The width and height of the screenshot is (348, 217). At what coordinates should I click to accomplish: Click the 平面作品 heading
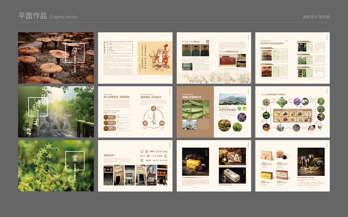tap(33, 16)
